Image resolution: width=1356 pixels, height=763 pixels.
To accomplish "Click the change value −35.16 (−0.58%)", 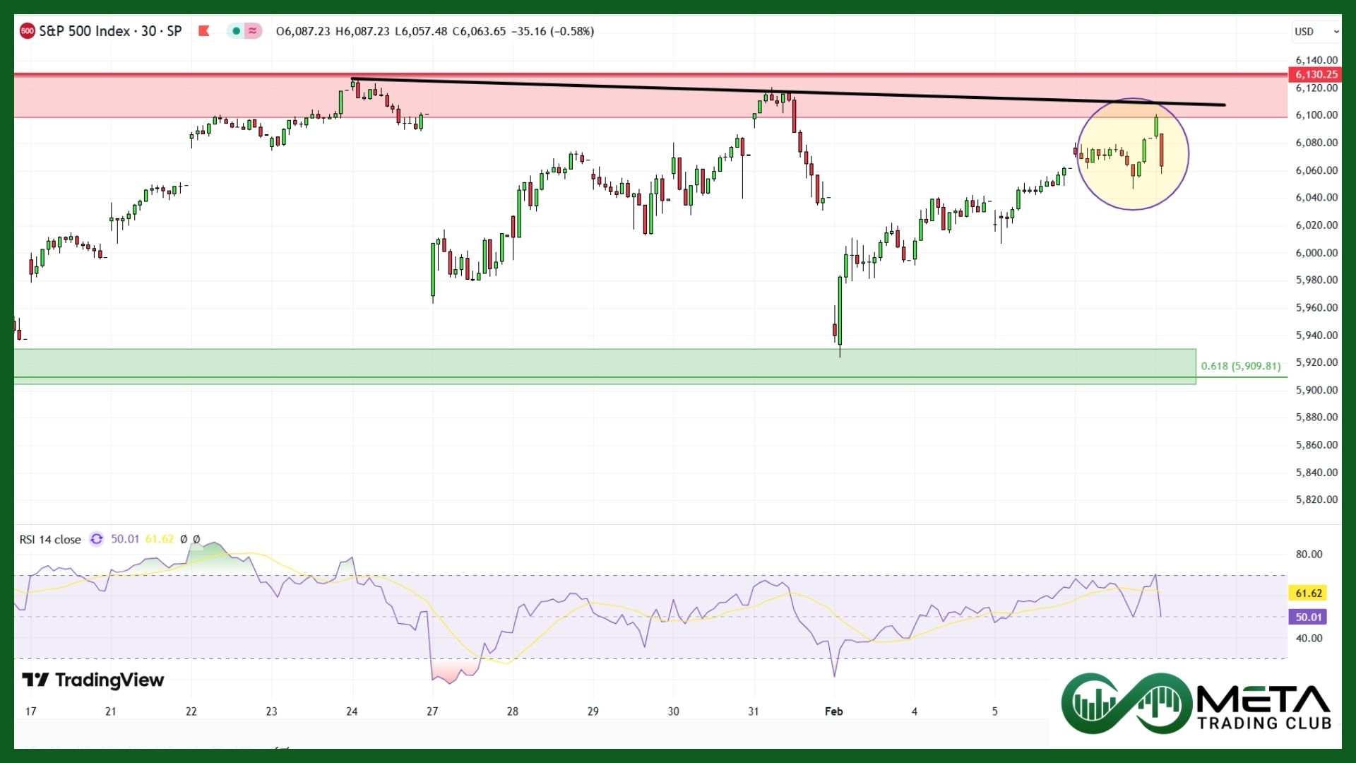I will click(552, 31).
